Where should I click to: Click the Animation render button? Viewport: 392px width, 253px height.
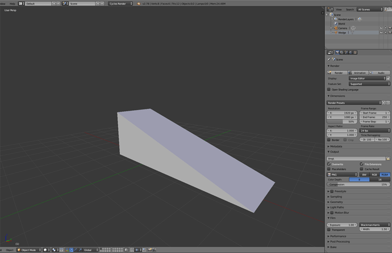358,73
